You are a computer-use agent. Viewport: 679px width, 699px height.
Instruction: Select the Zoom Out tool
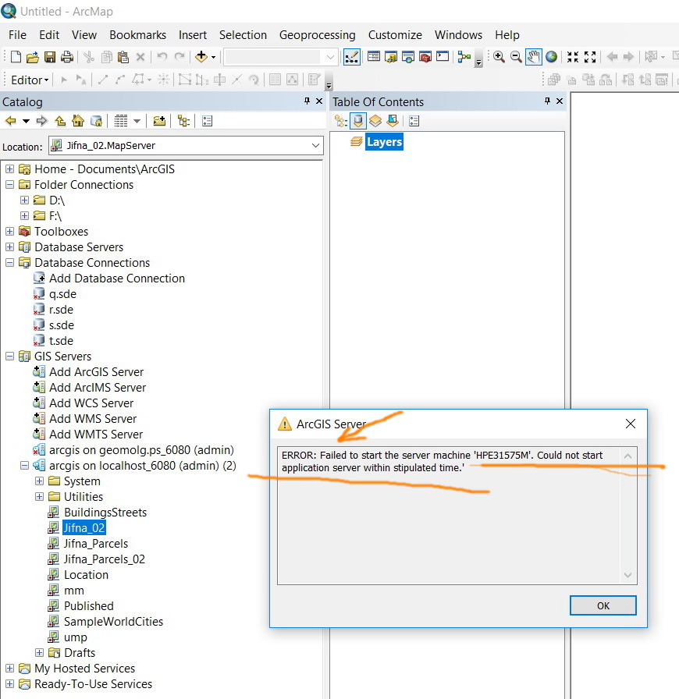(516, 57)
